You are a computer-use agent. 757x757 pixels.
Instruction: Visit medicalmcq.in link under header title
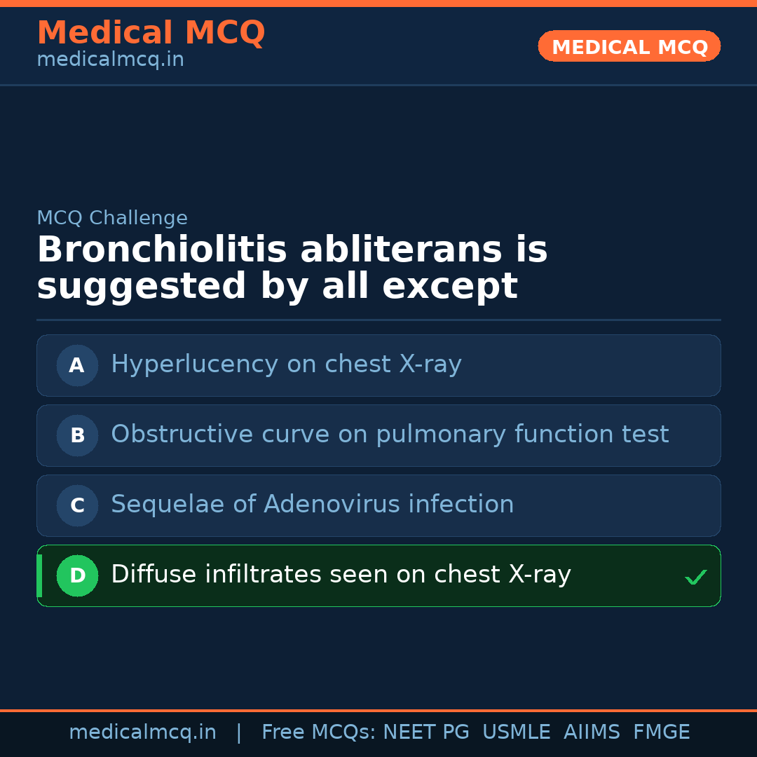click(x=110, y=60)
